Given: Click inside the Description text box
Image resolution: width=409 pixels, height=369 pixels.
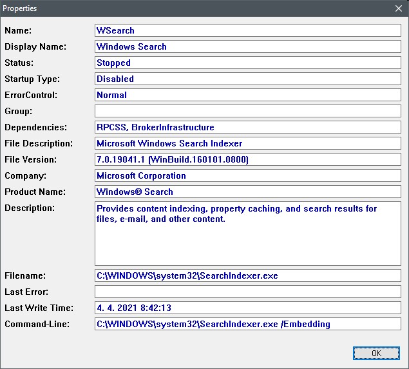Looking at the screenshot, I should pyautogui.click(x=248, y=234).
